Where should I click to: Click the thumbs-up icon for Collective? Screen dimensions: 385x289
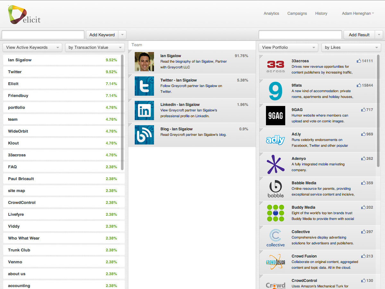point(363,232)
